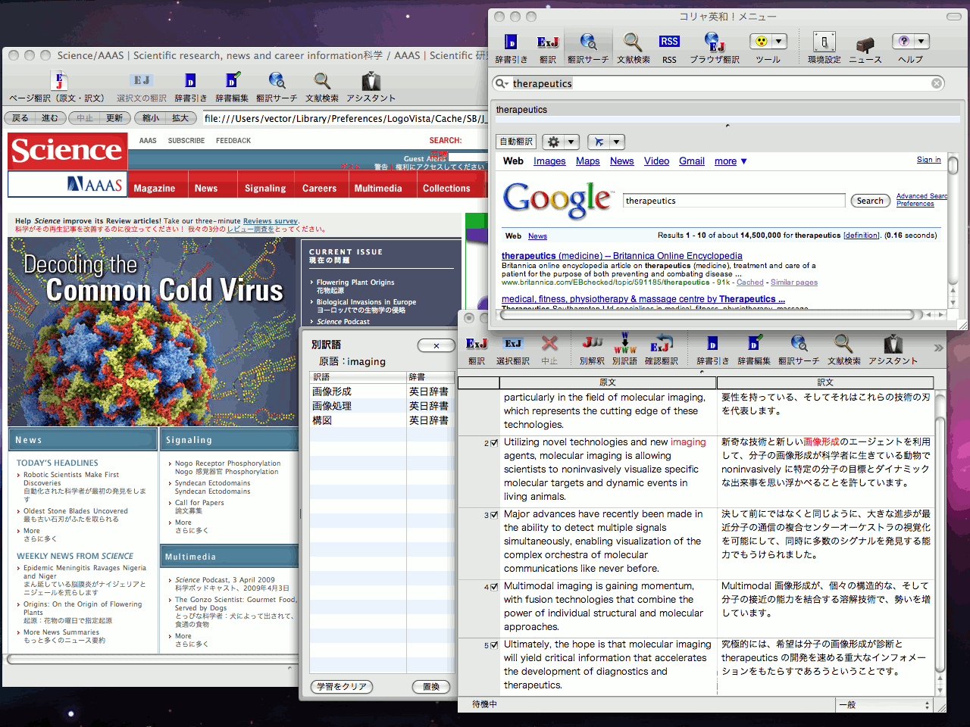Clear the therapeutics search field with X
Viewport: 970px width, 727px height.
[937, 83]
